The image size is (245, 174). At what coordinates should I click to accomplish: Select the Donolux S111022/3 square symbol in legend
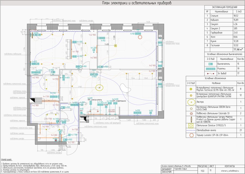[x=191, y=125]
